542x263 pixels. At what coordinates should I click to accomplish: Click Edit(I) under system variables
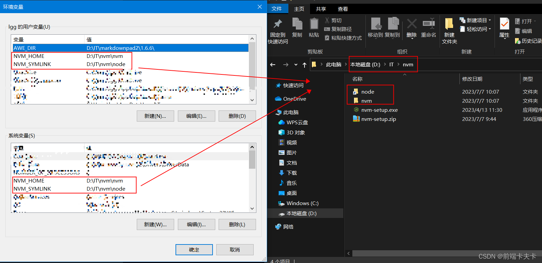pos(196,224)
